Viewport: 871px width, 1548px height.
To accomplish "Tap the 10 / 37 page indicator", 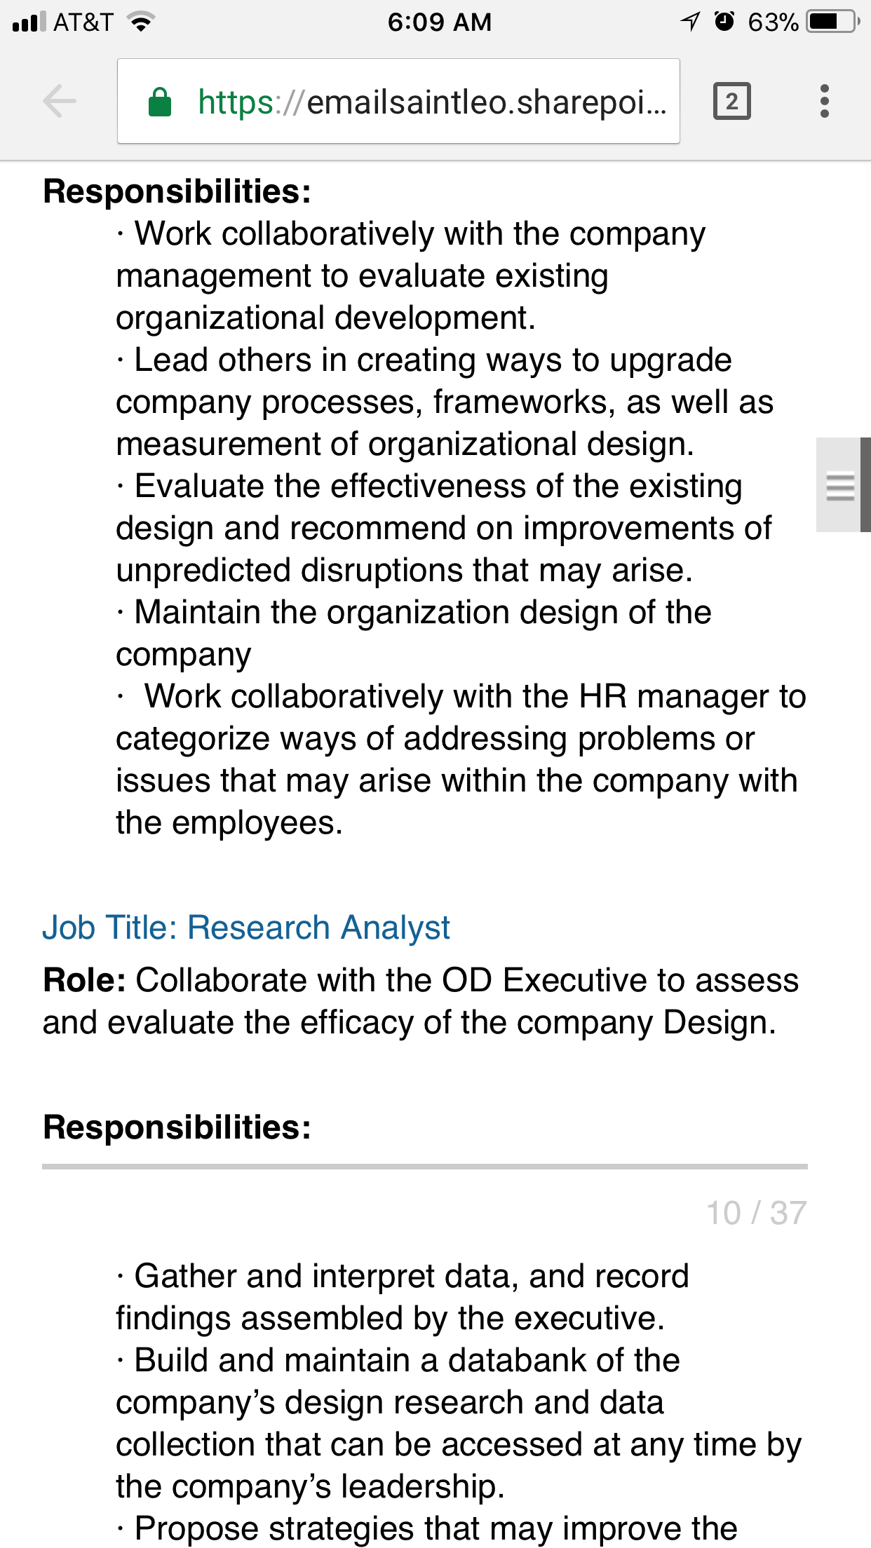I will (757, 1213).
